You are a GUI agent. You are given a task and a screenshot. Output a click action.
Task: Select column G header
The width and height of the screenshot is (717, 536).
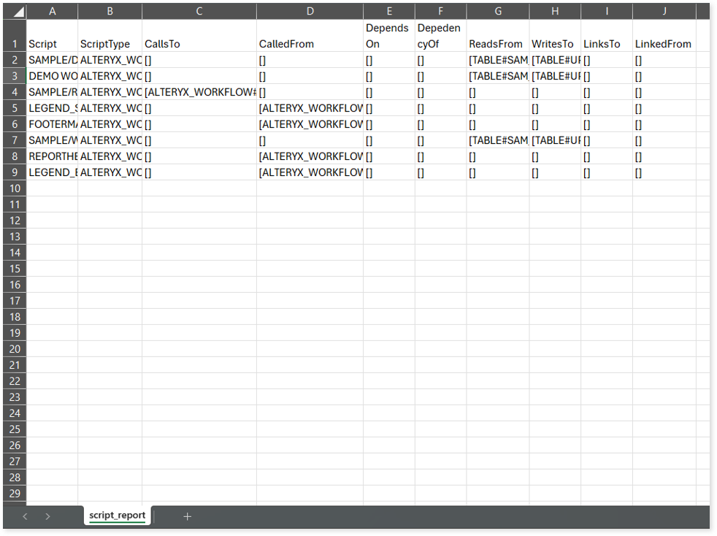[497, 12]
